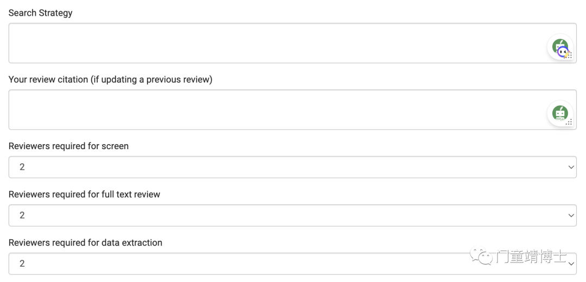Click the chevron arrow of the screen reviewers select
Image resolution: width=586 pixels, height=282 pixels.
pyautogui.click(x=571, y=167)
